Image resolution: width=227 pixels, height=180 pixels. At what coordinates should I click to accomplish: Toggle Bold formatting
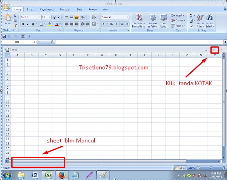(x=23, y=24)
